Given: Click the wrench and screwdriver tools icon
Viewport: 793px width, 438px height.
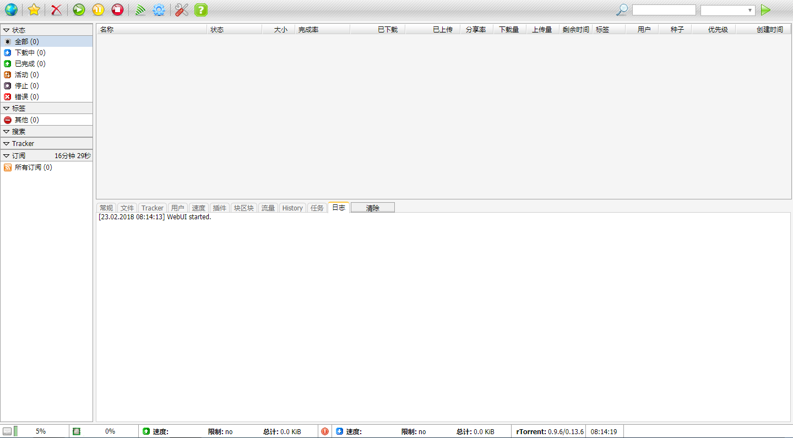Looking at the screenshot, I should coord(182,9).
